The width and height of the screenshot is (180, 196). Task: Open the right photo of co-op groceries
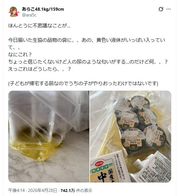pyautogui.click(x=131, y=136)
